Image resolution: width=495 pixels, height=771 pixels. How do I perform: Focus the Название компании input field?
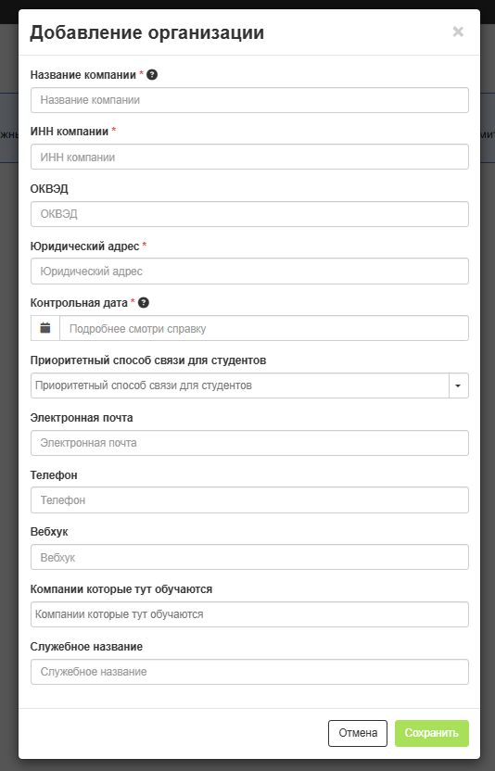(x=249, y=100)
